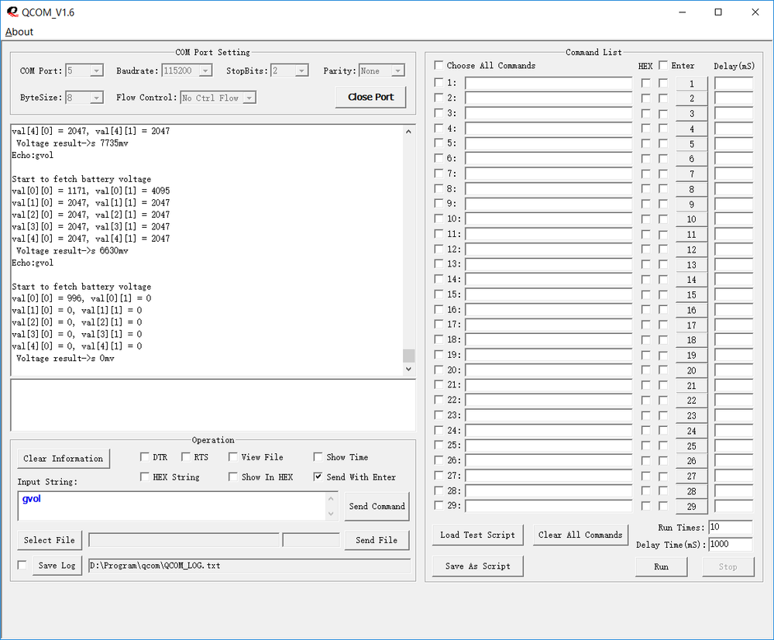Click the Send Command button
The height and width of the screenshot is (640, 774).
tap(377, 506)
